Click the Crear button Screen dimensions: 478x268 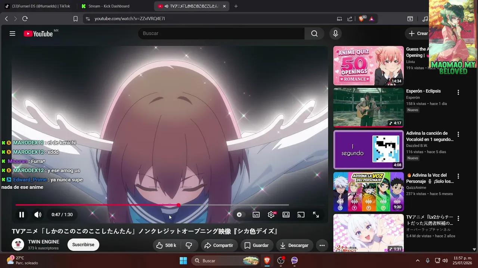[417, 33]
